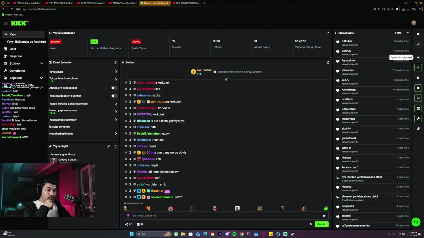
Task: Edit stream info with the pencil in Yayın bilgisi
Action: point(108,146)
